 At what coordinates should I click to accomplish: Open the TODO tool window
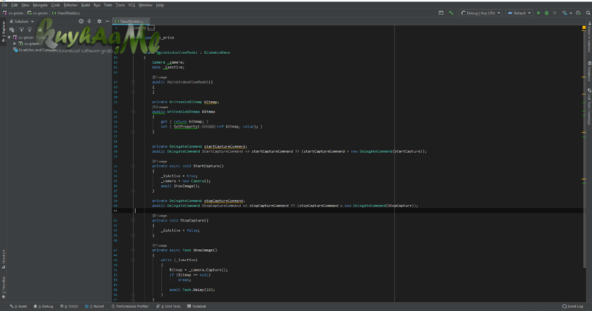click(70, 307)
